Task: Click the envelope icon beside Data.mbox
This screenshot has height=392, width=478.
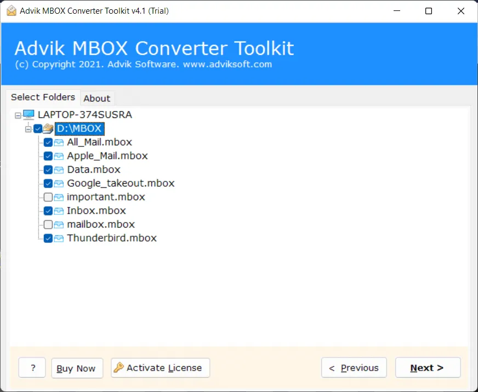Action: (58, 169)
